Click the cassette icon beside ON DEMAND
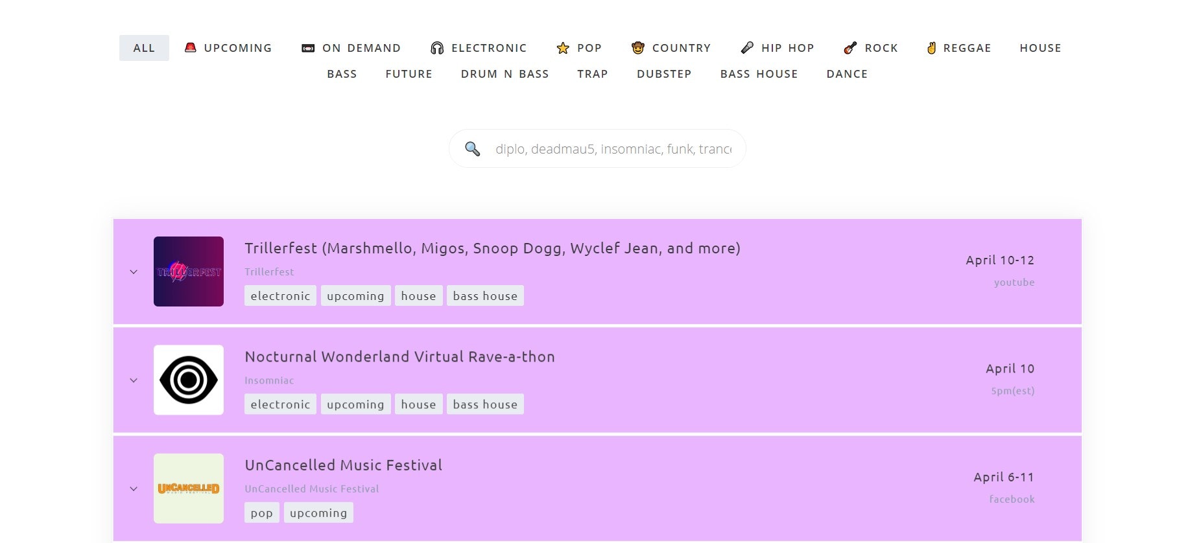Viewport: 1199px width, 543px height. pos(308,48)
